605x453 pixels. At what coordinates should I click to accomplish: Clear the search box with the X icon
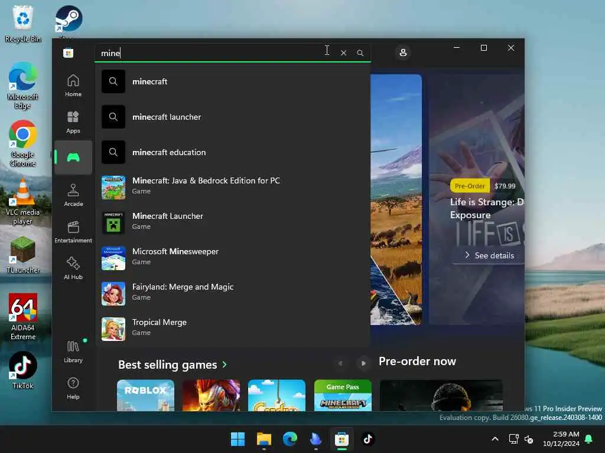[343, 52]
